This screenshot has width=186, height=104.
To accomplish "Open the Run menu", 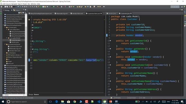I will coord(29,4).
